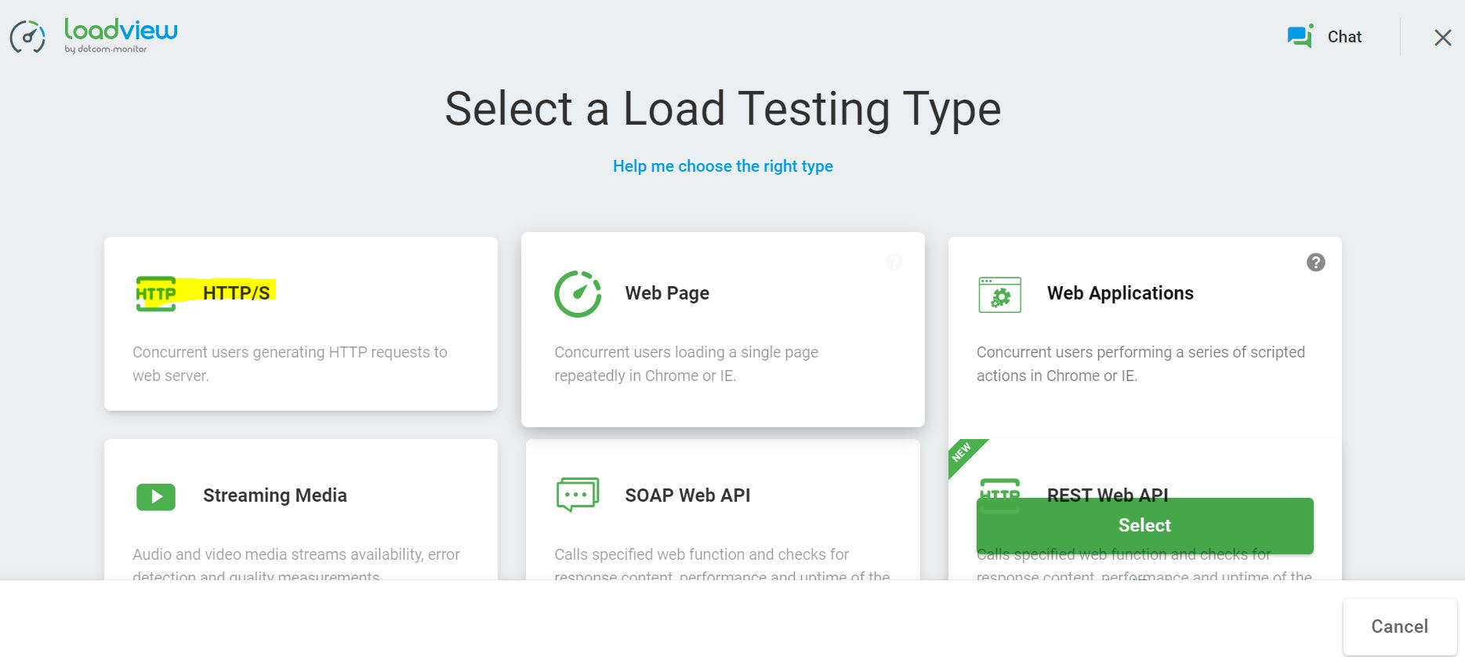
Task: Click the SOAP Web API message icon
Action: (x=577, y=495)
